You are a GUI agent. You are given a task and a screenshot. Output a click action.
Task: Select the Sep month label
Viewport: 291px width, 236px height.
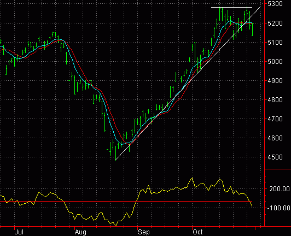(144, 232)
